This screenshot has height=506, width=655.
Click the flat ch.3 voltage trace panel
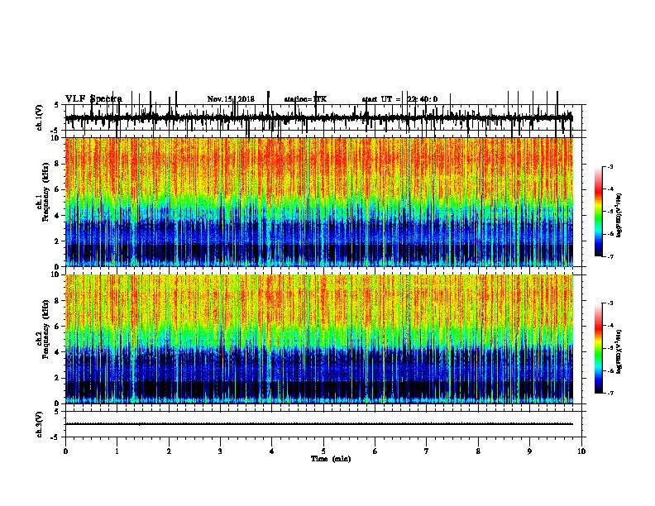[323, 424]
